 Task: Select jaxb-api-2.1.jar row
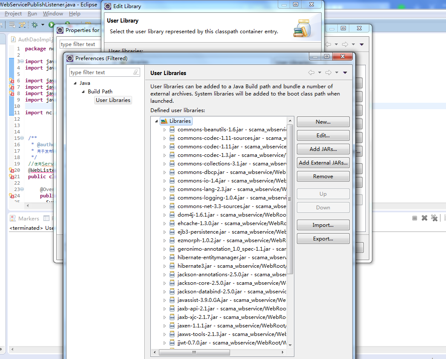(232, 309)
